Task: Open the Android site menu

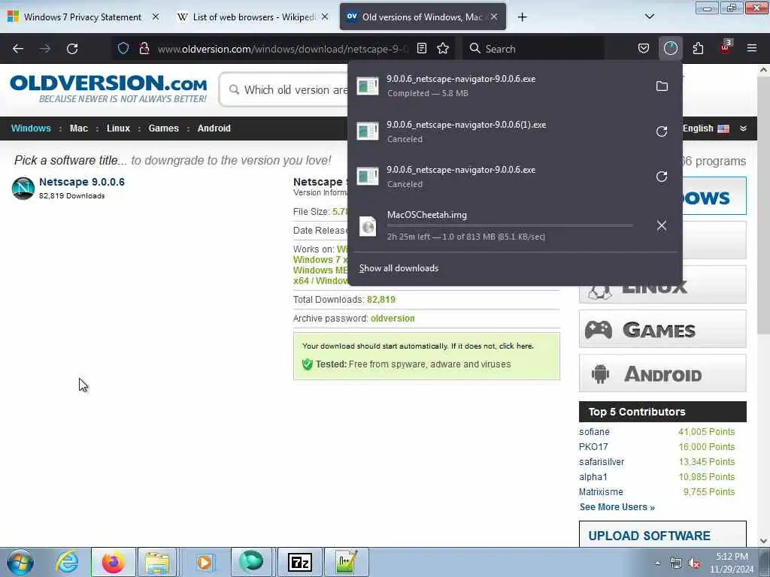Action: click(214, 128)
